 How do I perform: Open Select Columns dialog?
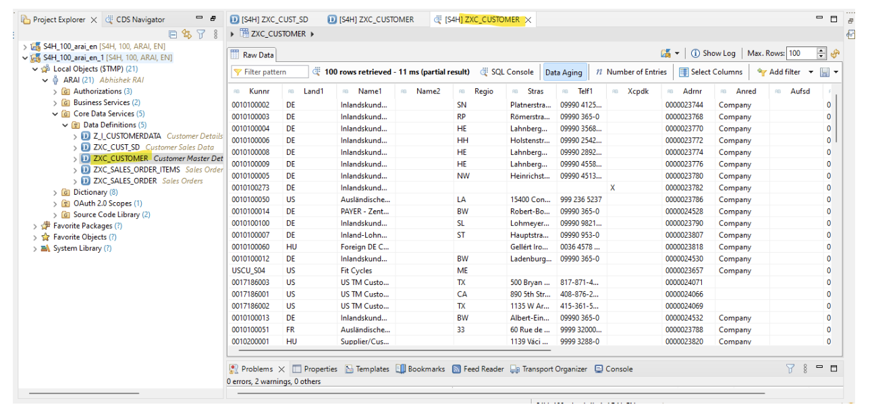pyautogui.click(x=711, y=72)
